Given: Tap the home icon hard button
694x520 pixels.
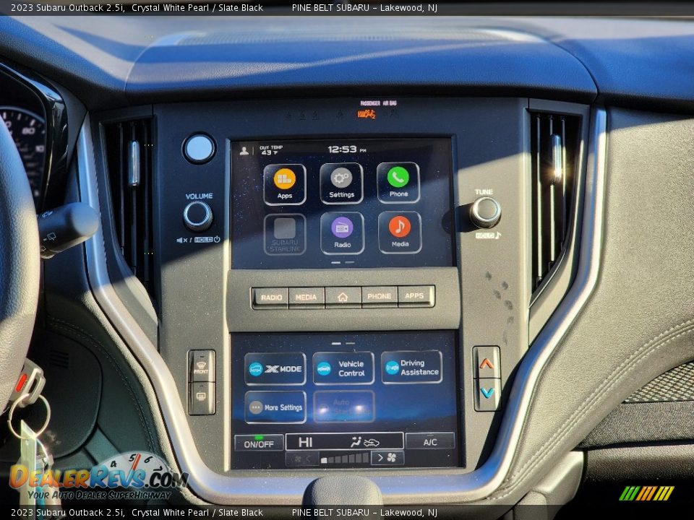Looking at the screenshot, I should pos(343,297).
